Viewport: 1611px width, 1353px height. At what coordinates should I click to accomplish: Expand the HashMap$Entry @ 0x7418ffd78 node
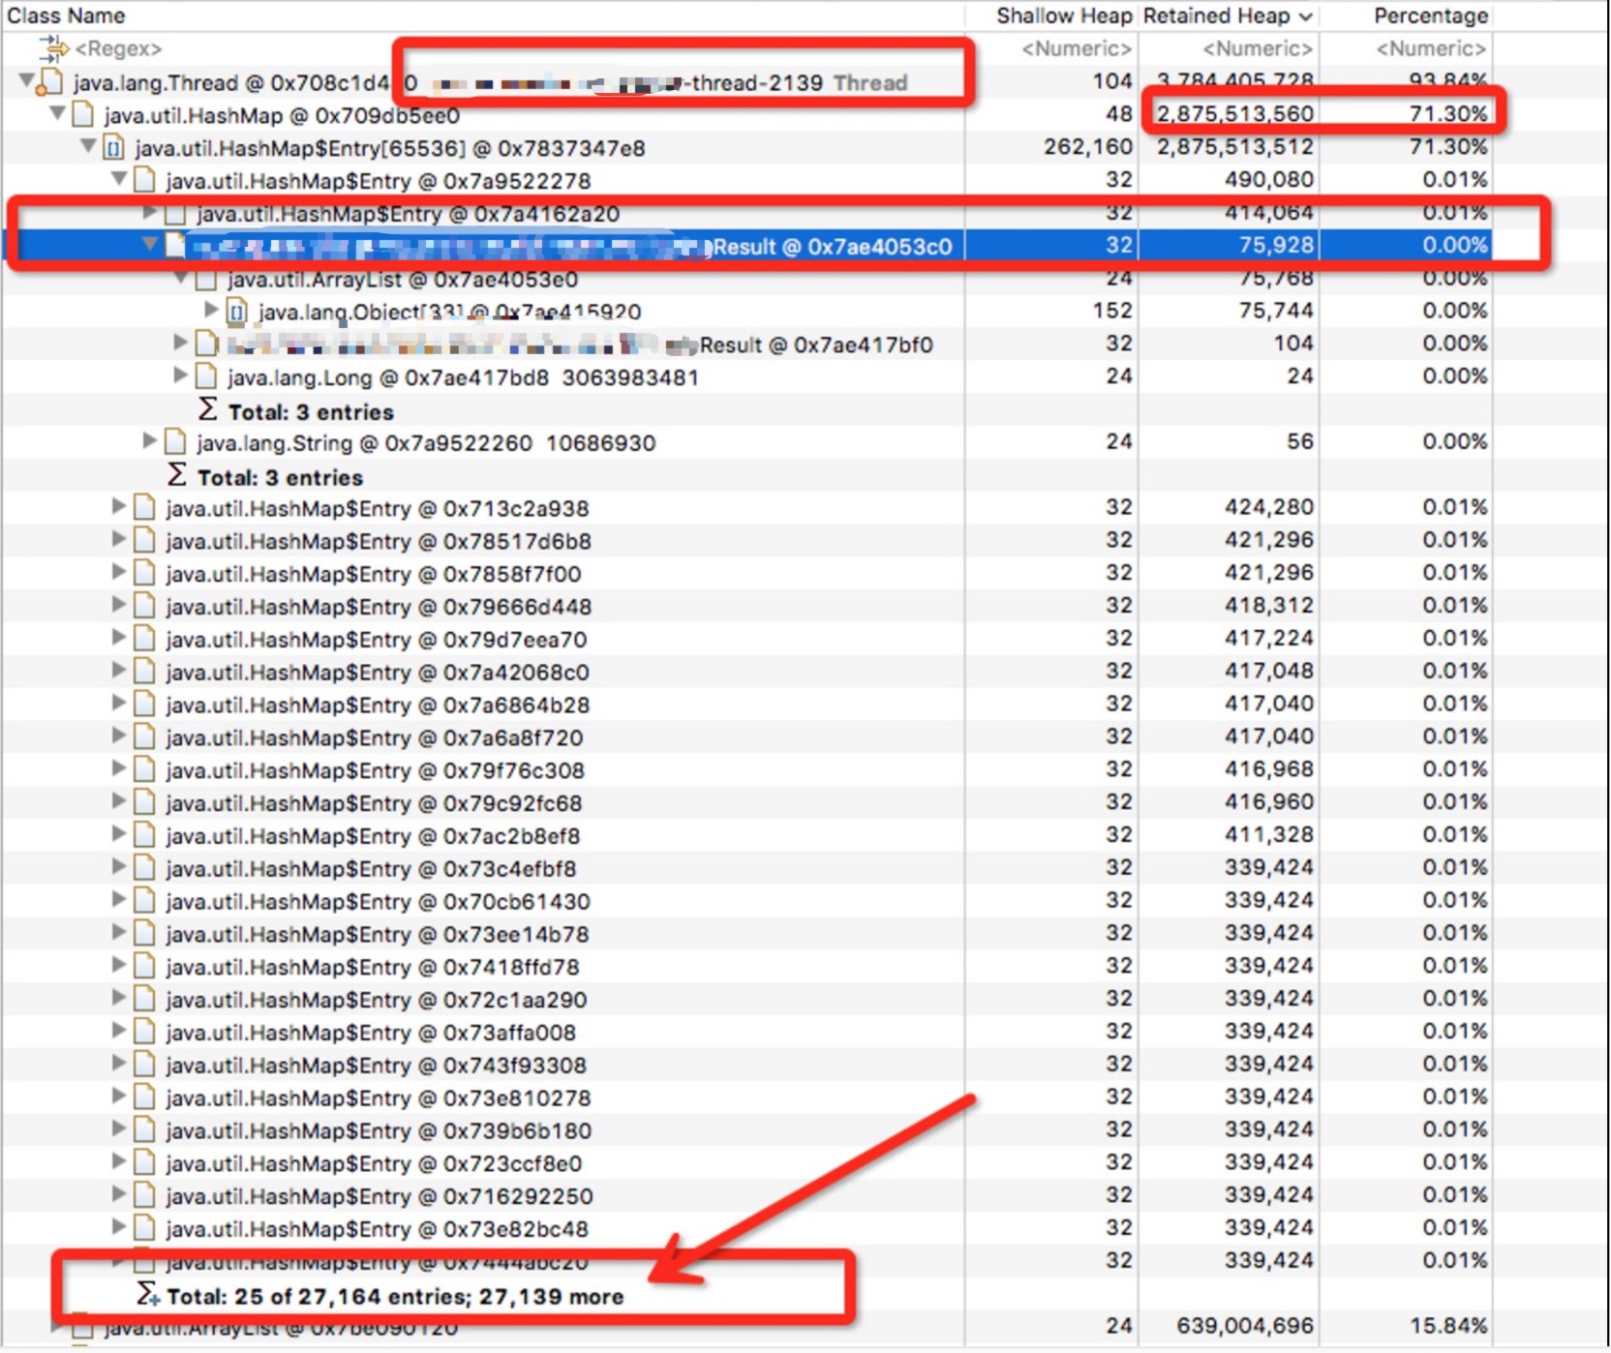point(118,965)
